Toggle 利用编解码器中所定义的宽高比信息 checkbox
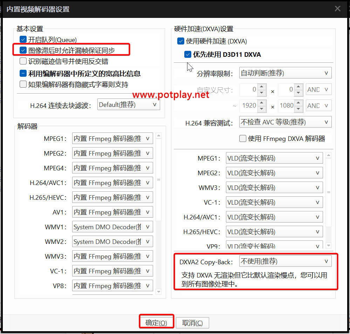The image size is (350, 334). (x=23, y=73)
